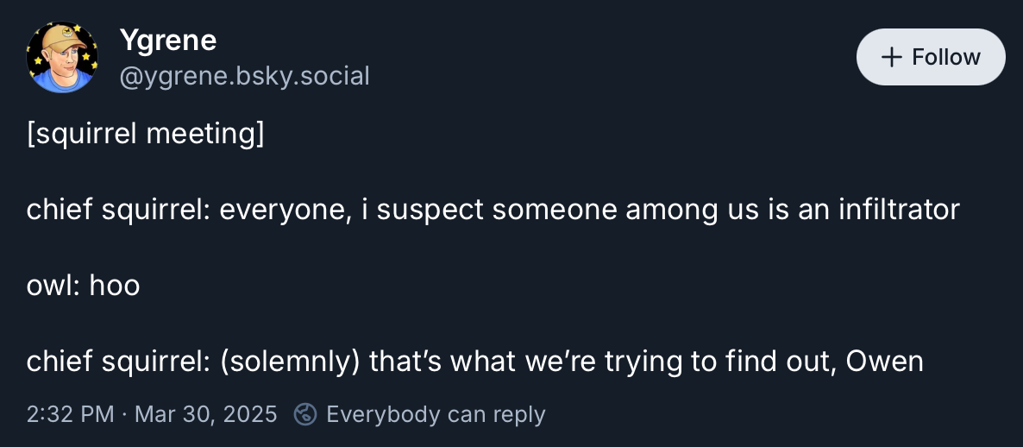Click the 2:32 PM post time

point(70,414)
